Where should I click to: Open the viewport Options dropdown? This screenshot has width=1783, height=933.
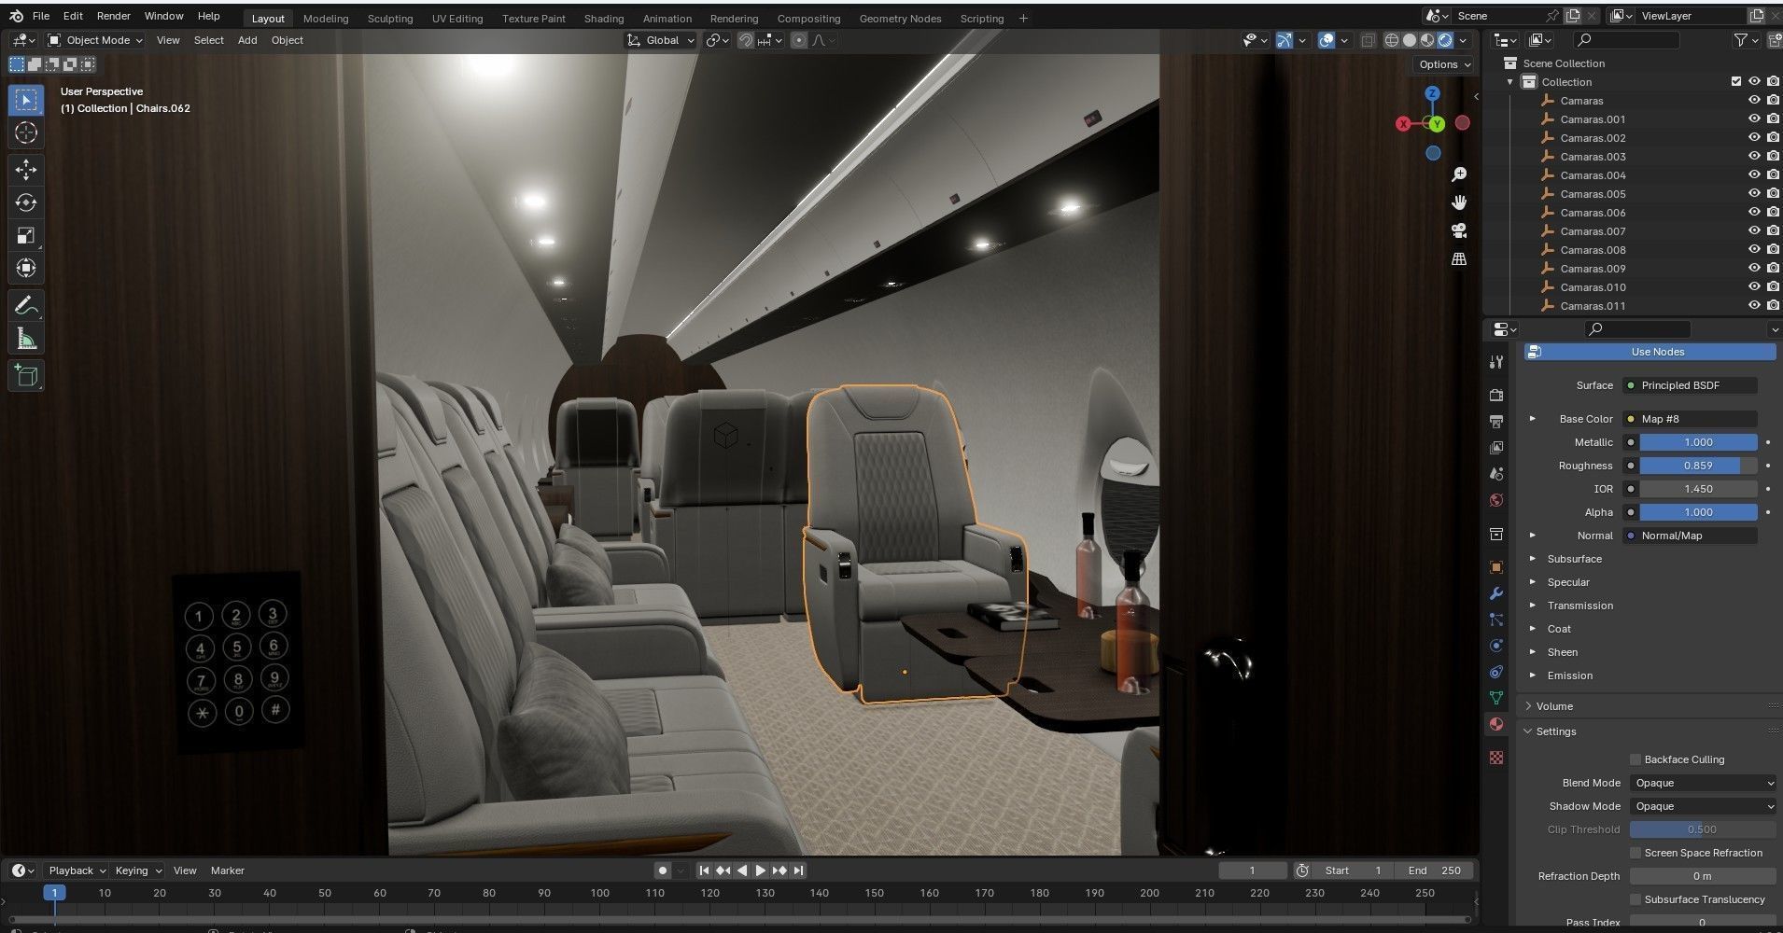point(1444,64)
